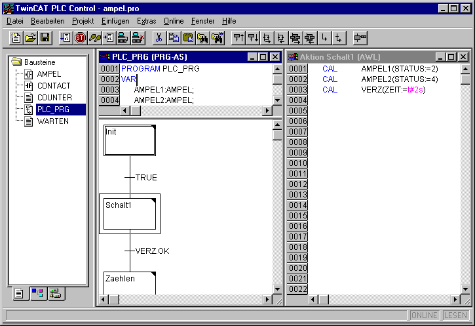Viewport: 475px width, 326px height.
Task: Click down arrow of SFC diagram vertical scrollbar
Action: [277, 289]
